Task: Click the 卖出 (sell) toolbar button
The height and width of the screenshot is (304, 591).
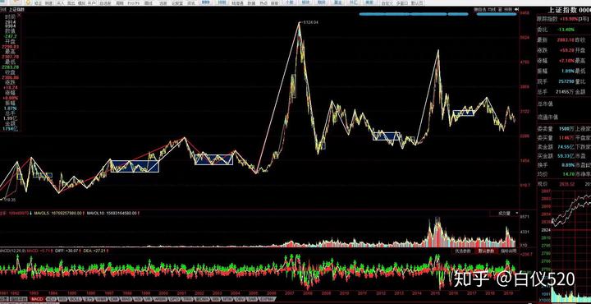Action: (x=71, y=3)
